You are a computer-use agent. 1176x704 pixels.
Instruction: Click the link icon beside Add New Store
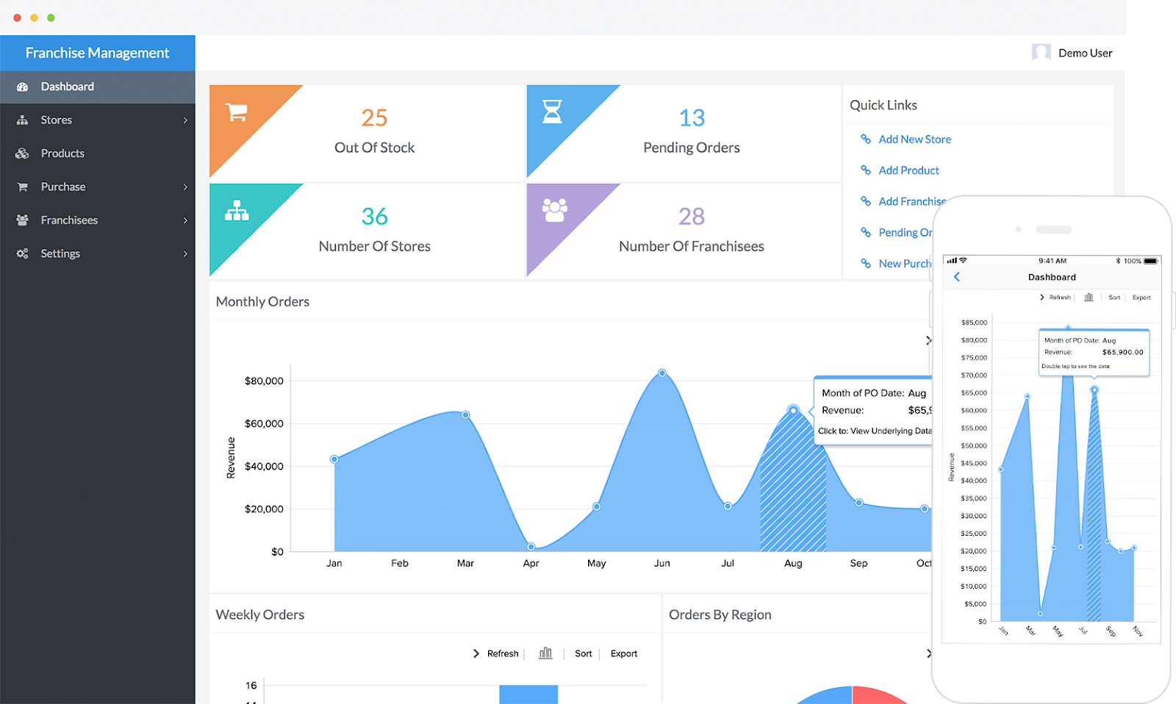coord(866,139)
